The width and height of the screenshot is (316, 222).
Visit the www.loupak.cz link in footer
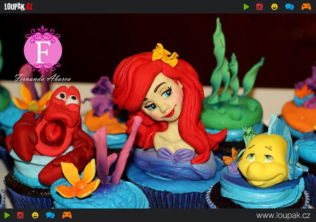pos(283,215)
